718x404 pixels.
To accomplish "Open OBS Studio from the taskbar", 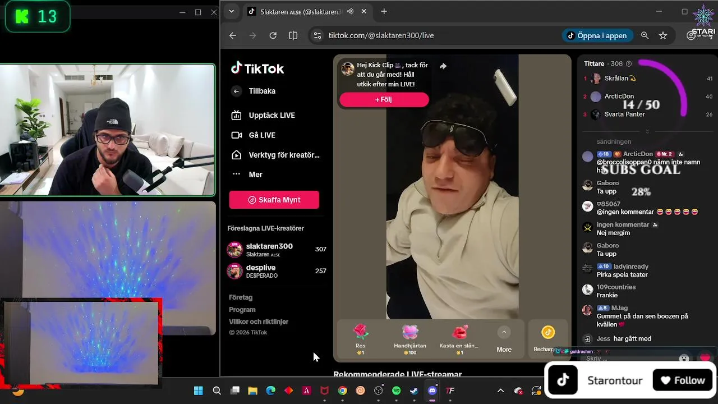I will pyautogui.click(x=378, y=391).
